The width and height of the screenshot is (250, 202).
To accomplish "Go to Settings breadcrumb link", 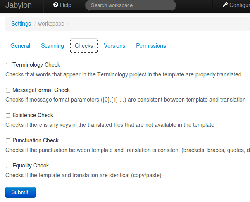I will tap(21, 24).
